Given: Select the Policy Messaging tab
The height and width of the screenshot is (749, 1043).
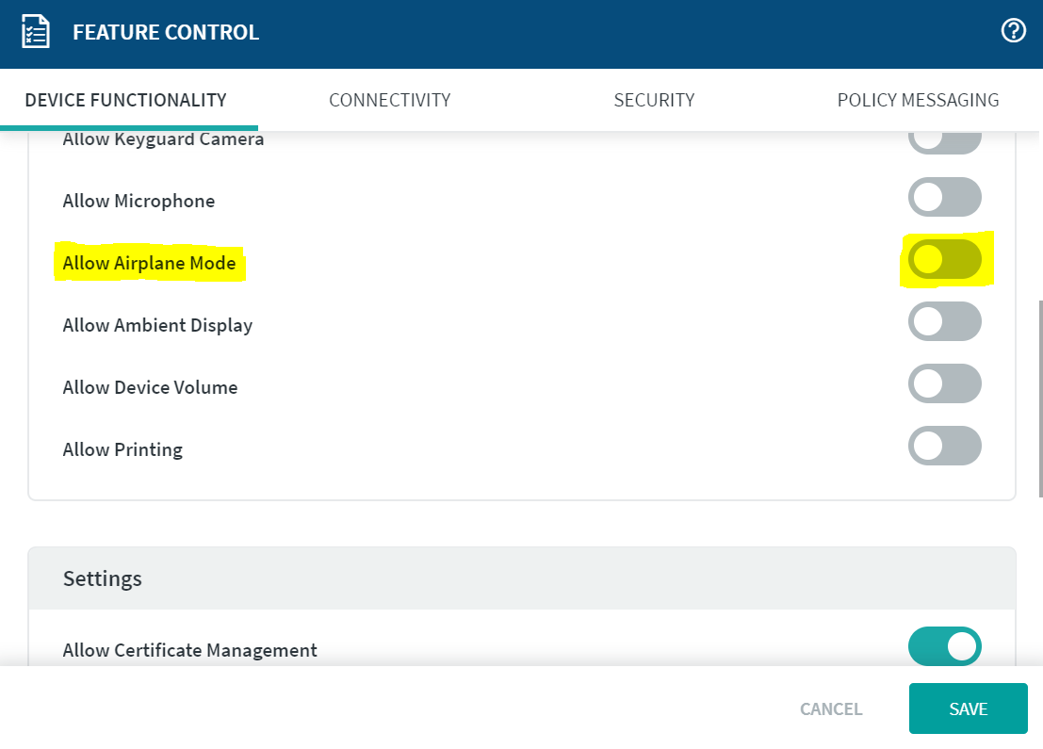Looking at the screenshot, I should (918, 100).
